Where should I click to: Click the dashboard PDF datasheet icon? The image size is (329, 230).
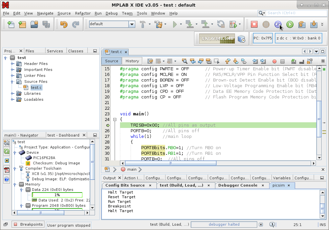pos(7,170)
